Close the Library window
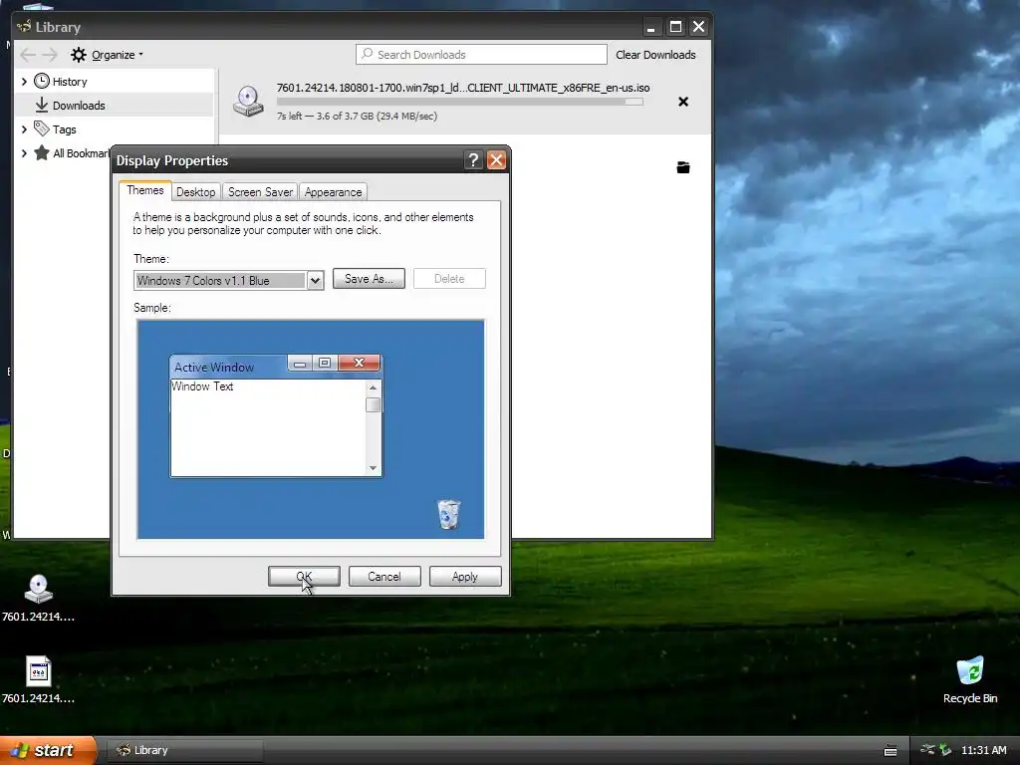 (x=698, y=27)
